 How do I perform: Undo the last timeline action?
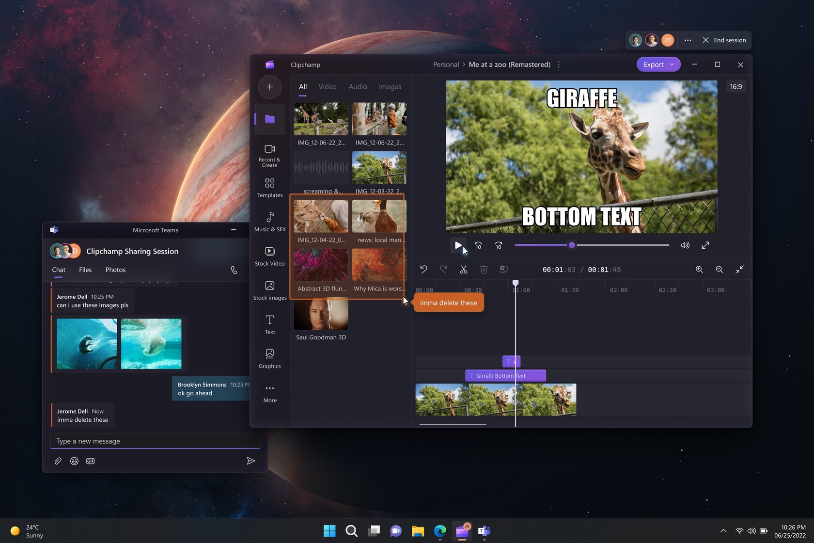click(x=423, y=270)
